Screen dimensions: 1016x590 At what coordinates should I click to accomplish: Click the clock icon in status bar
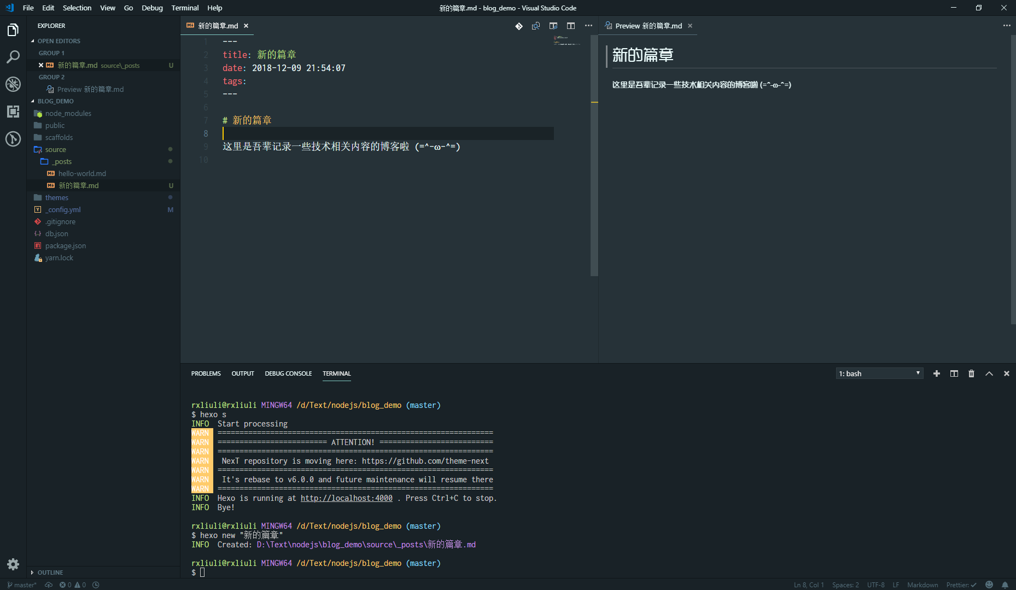click(x=96, y=585)
